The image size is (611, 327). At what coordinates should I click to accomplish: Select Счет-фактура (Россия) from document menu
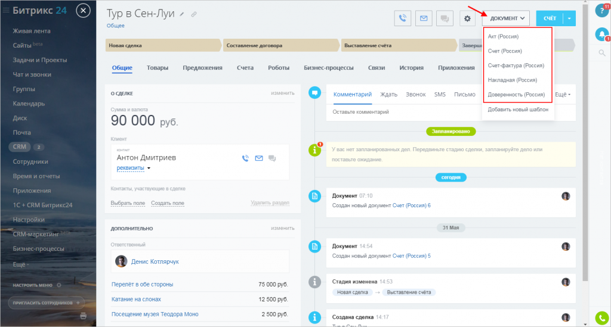tap(516, 66)
